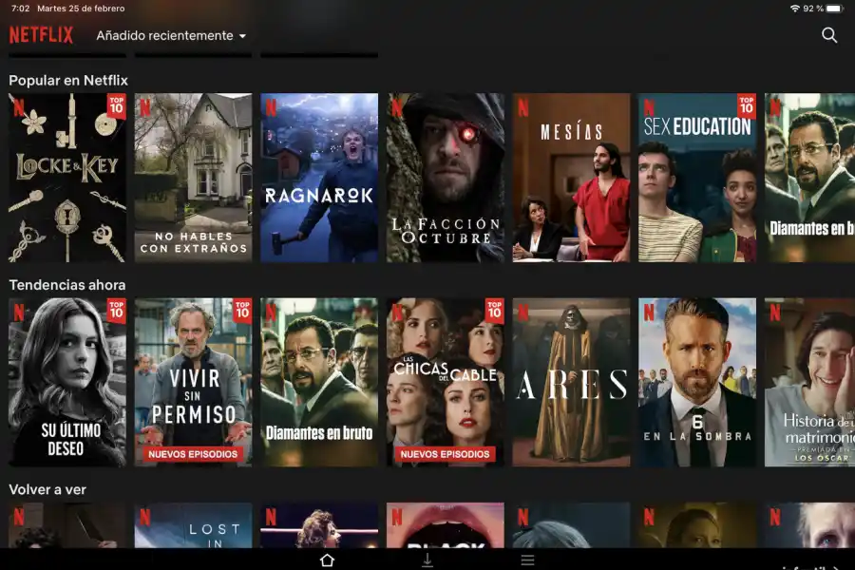The height and width of the screenshot is (570, 855).
Task: Tap the Wi-Fi icon in the status bar
Action: coord(797,8)
